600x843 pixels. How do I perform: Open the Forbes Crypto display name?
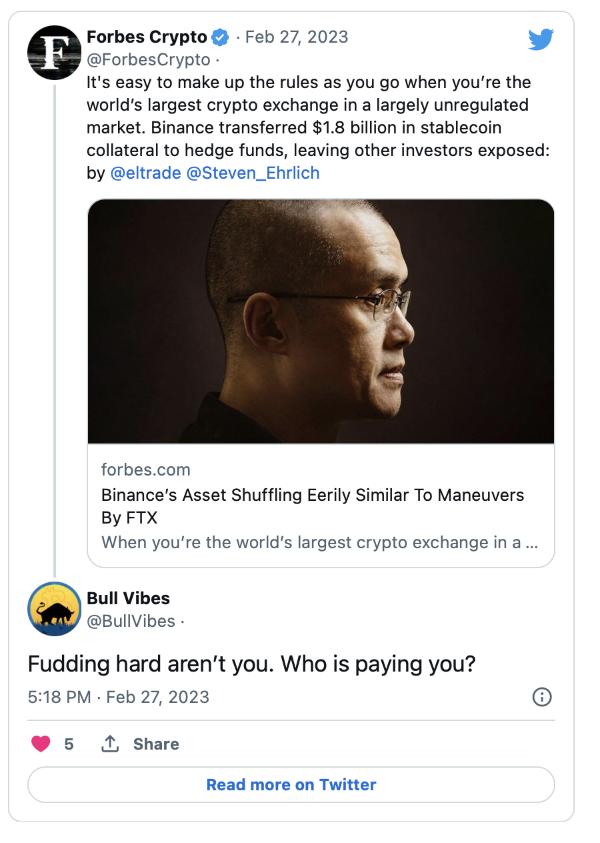[x=147, y=37]
